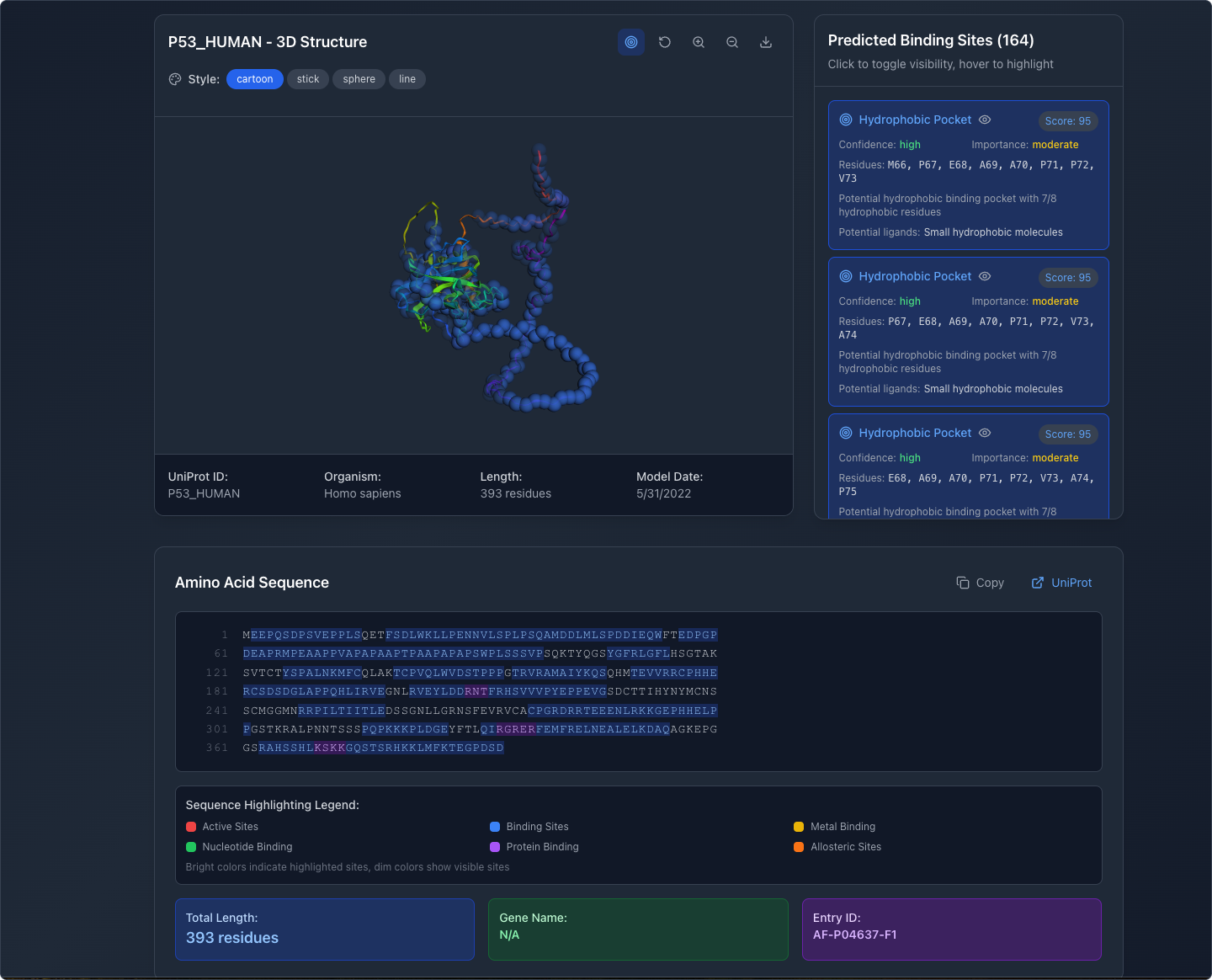Screen dimensions: 1212x980
Task: Click the P53_HUMAN - 3D Structure title
Action: click(268, 42)
